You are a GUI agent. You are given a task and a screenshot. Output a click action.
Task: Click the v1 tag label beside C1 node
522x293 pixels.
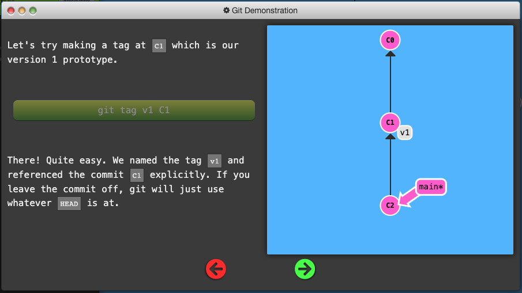[x=405, y=133]
